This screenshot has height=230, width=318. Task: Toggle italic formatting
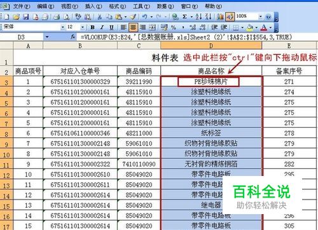102,27
